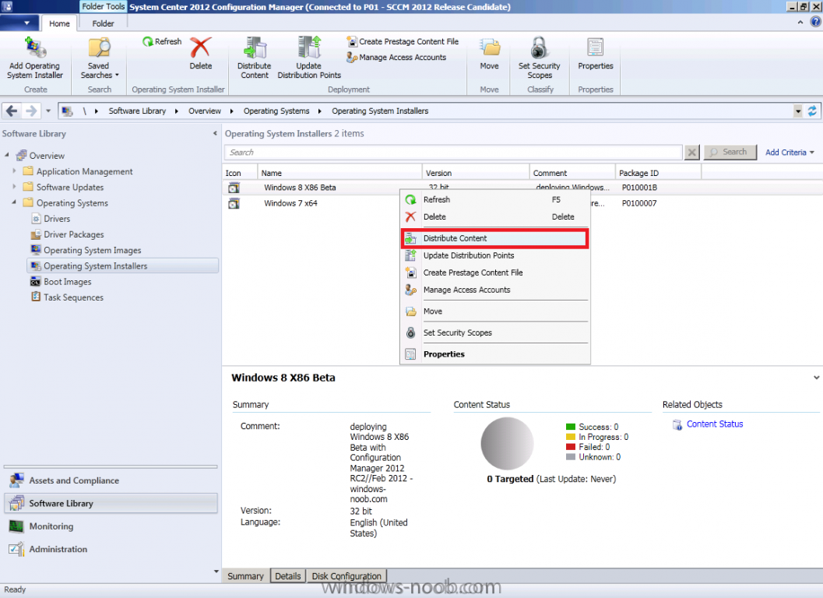Click the Distribute Content ribbon icon
823x598 pixels.
[255, 47]
